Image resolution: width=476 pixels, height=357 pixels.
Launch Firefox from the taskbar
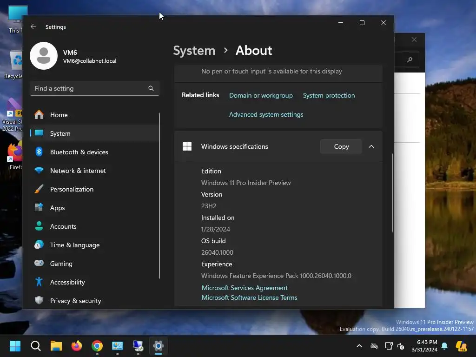click(x=77, y=346)
